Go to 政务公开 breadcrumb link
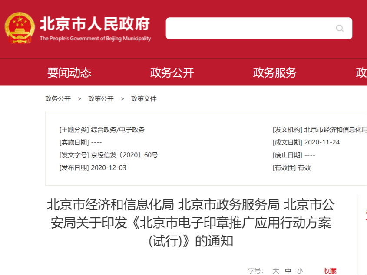 pos(58,99)
